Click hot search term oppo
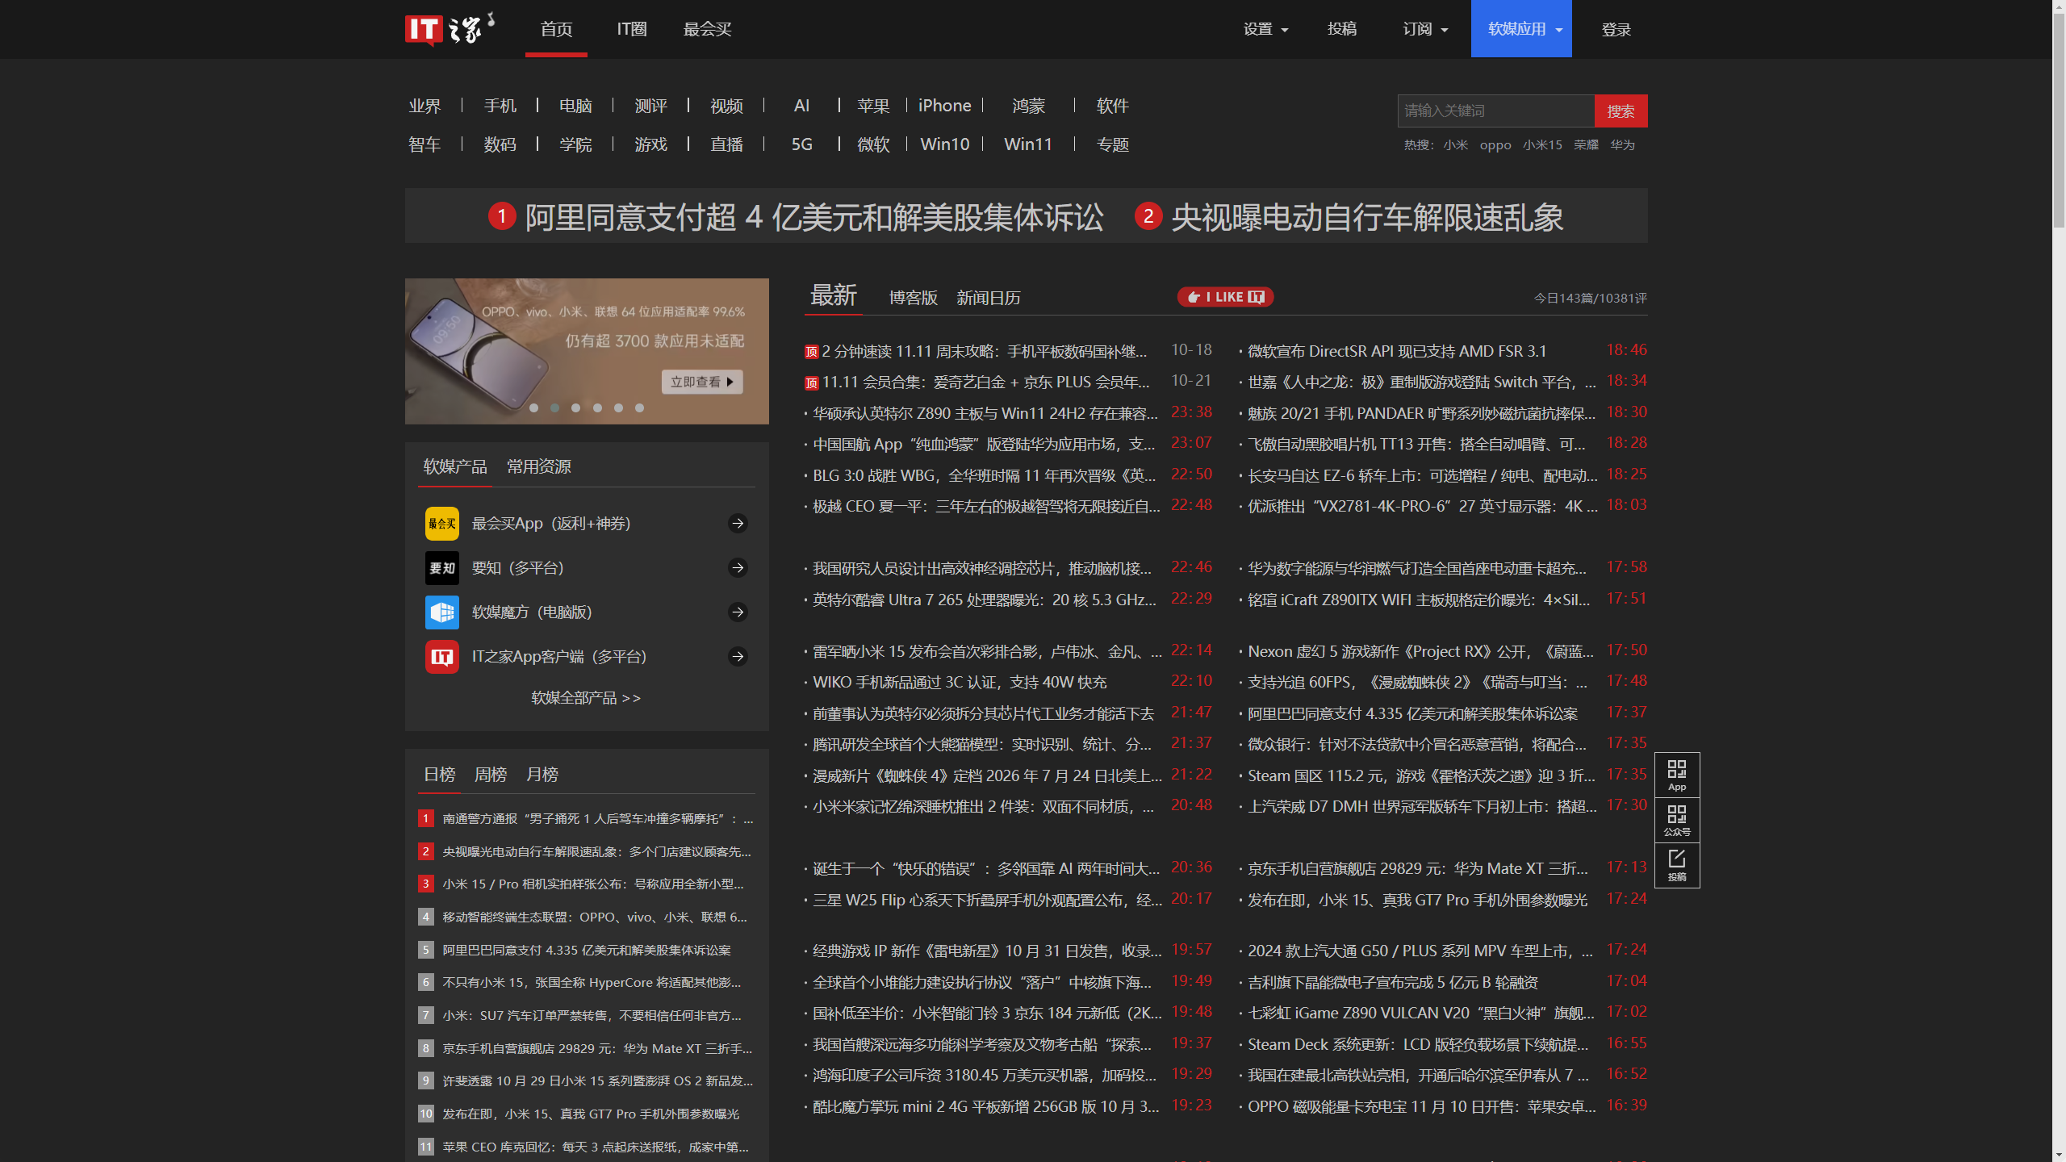Screen dimensions: 2066x1162 (x=1495, y=145)
